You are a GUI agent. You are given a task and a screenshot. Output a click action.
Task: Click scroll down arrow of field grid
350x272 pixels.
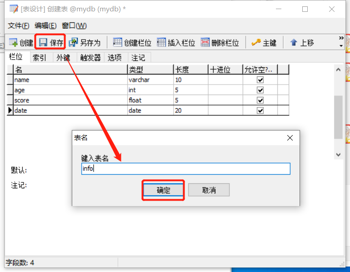338,155
